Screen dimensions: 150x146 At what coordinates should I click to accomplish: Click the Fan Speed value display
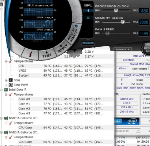coord(144,34)
